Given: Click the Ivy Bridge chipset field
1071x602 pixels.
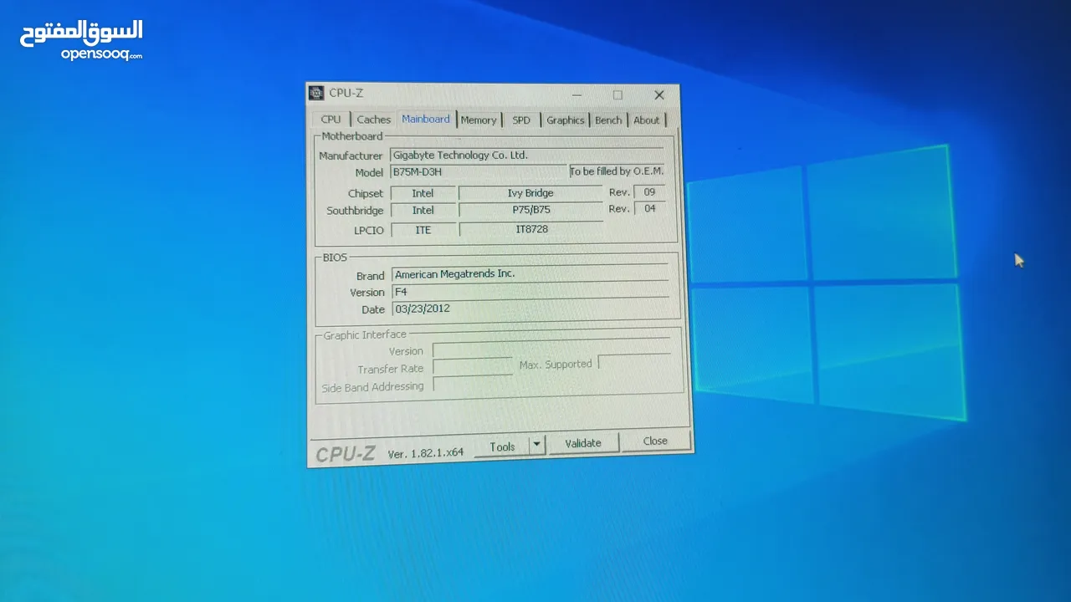Looking at the screenshot, I should (x=530, y=193).
